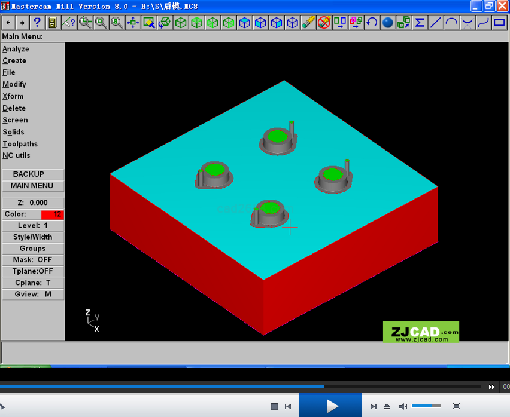Click the red Color 12 swatch
This screenshot has height=417, width=510.
(x=52, y=214)
